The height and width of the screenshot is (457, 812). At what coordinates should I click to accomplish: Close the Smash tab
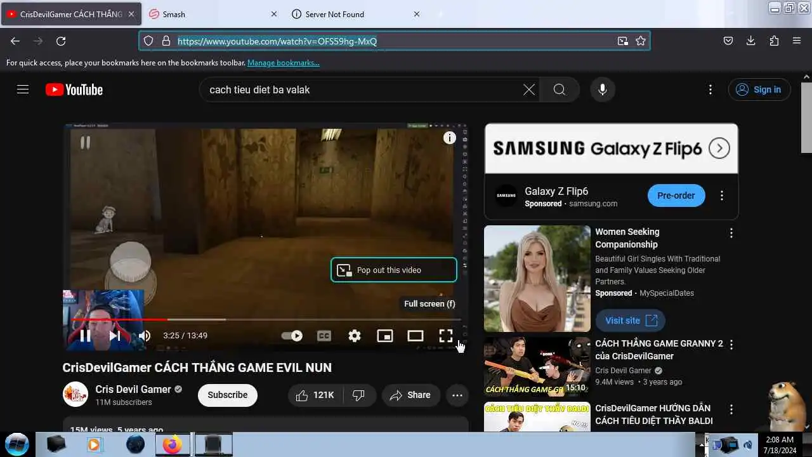[274, 14]
